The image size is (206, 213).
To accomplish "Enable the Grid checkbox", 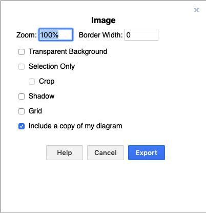I will pos(22,111).
